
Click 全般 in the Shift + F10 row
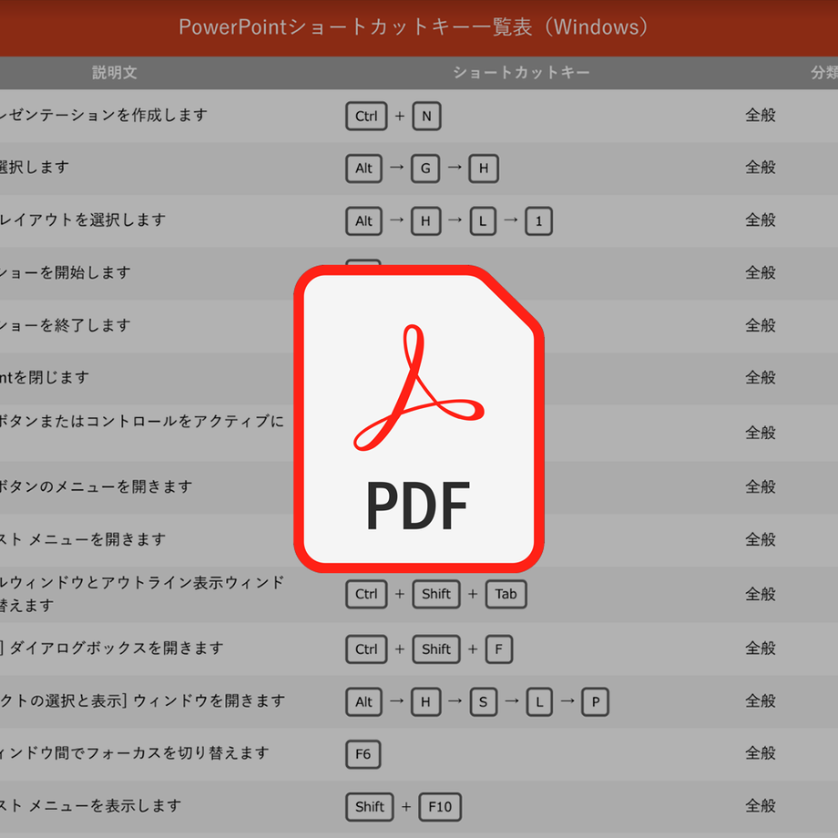point(760,805)
